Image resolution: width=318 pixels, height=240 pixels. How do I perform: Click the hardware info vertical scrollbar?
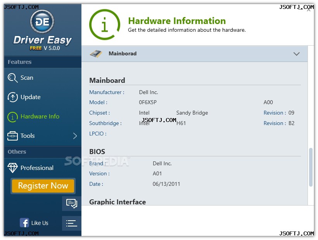[311, 167]
